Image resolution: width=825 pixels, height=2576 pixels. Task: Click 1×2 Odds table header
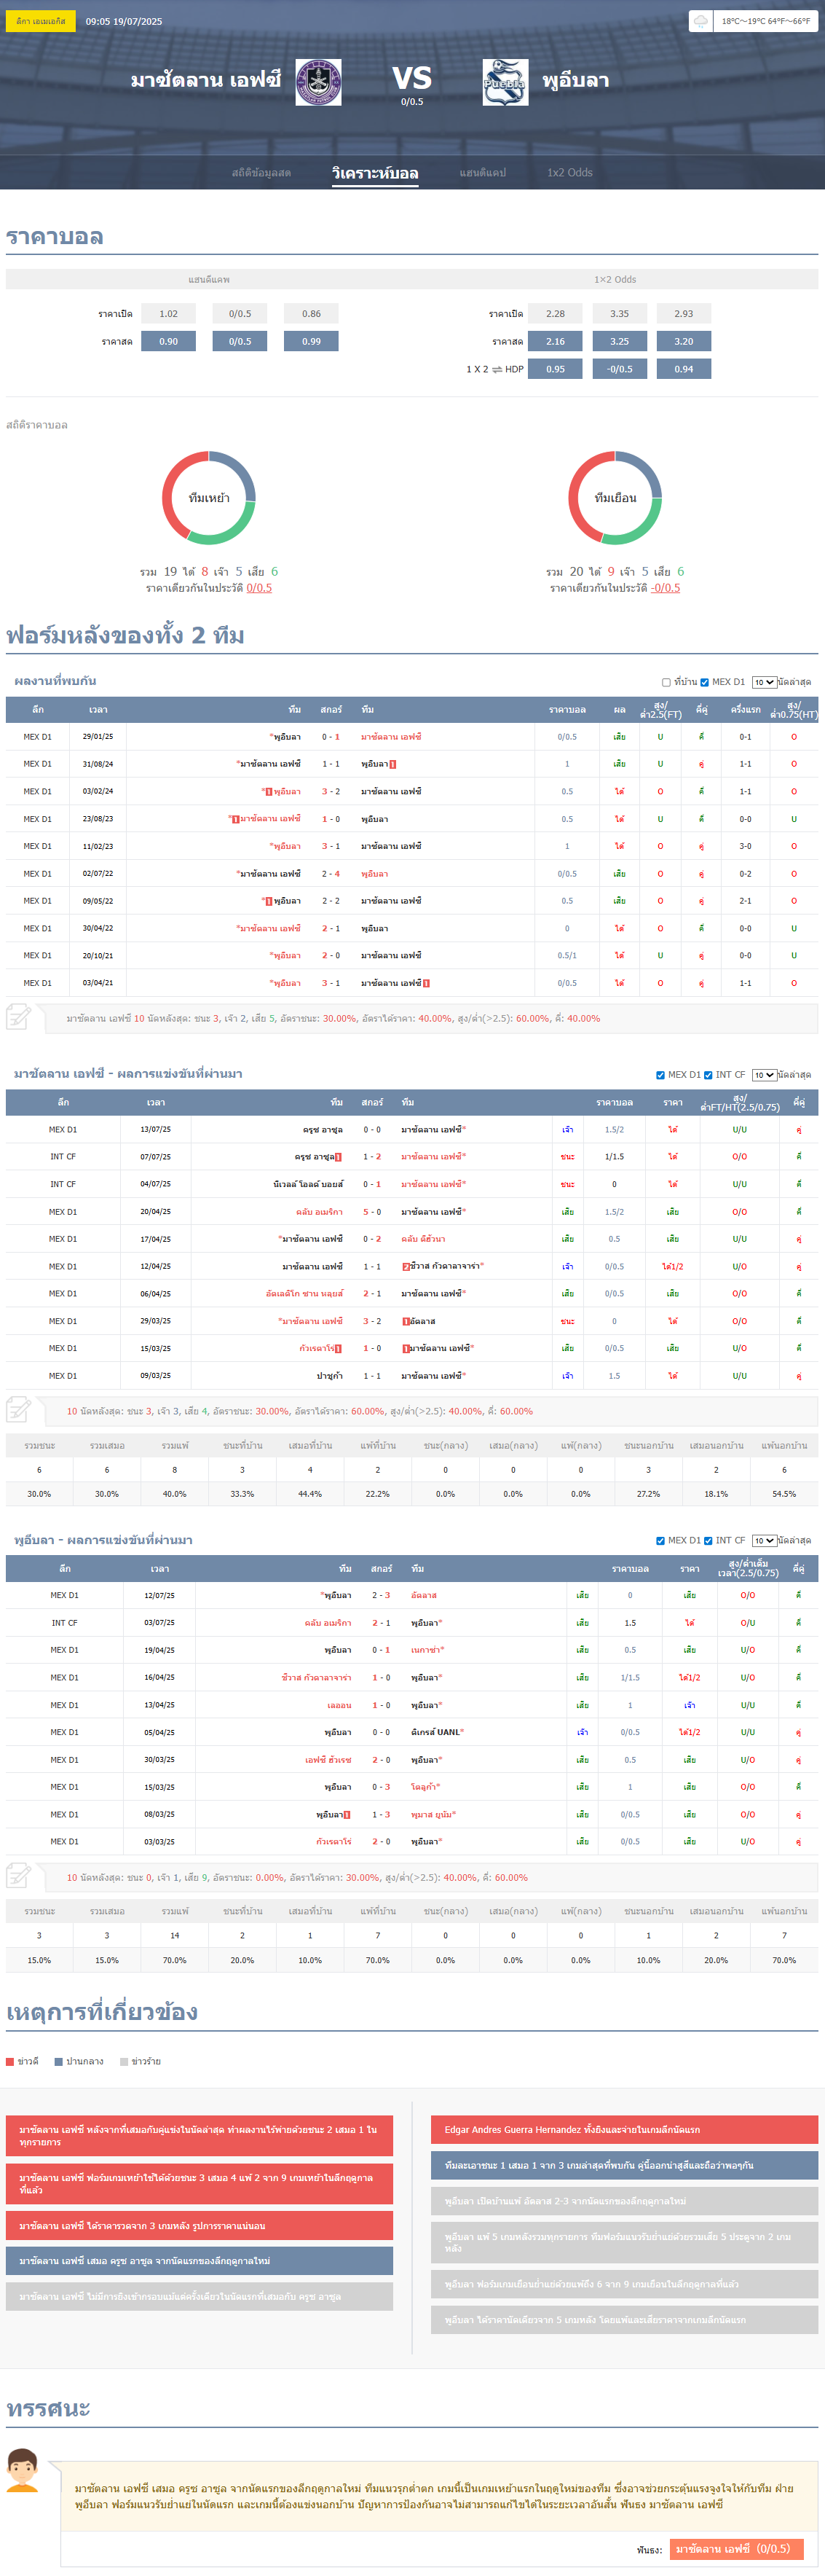coord(615,280)
